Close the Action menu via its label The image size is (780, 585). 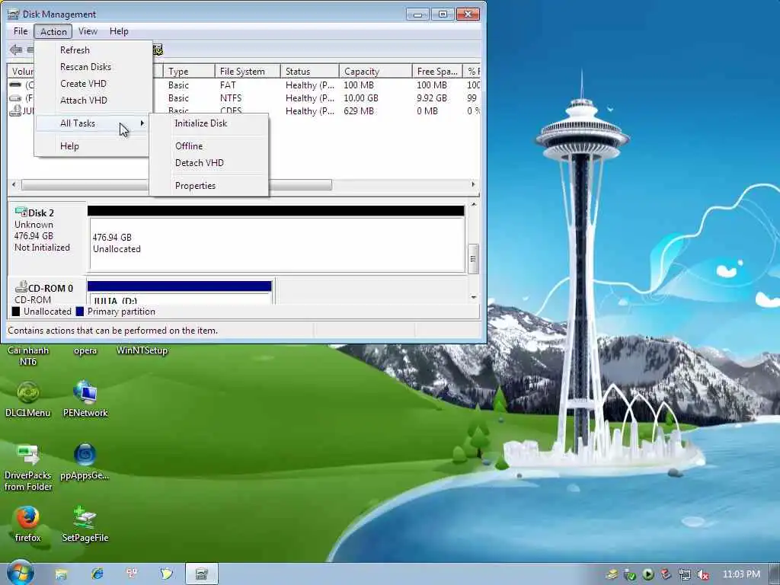point(53,31)
